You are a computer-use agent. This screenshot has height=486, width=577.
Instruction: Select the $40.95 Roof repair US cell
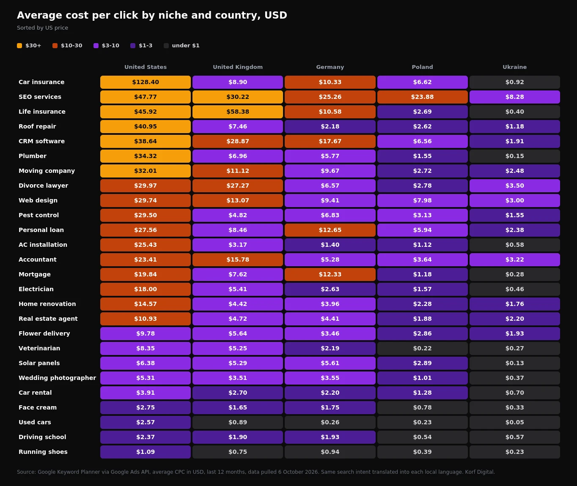tap(146, 126)
